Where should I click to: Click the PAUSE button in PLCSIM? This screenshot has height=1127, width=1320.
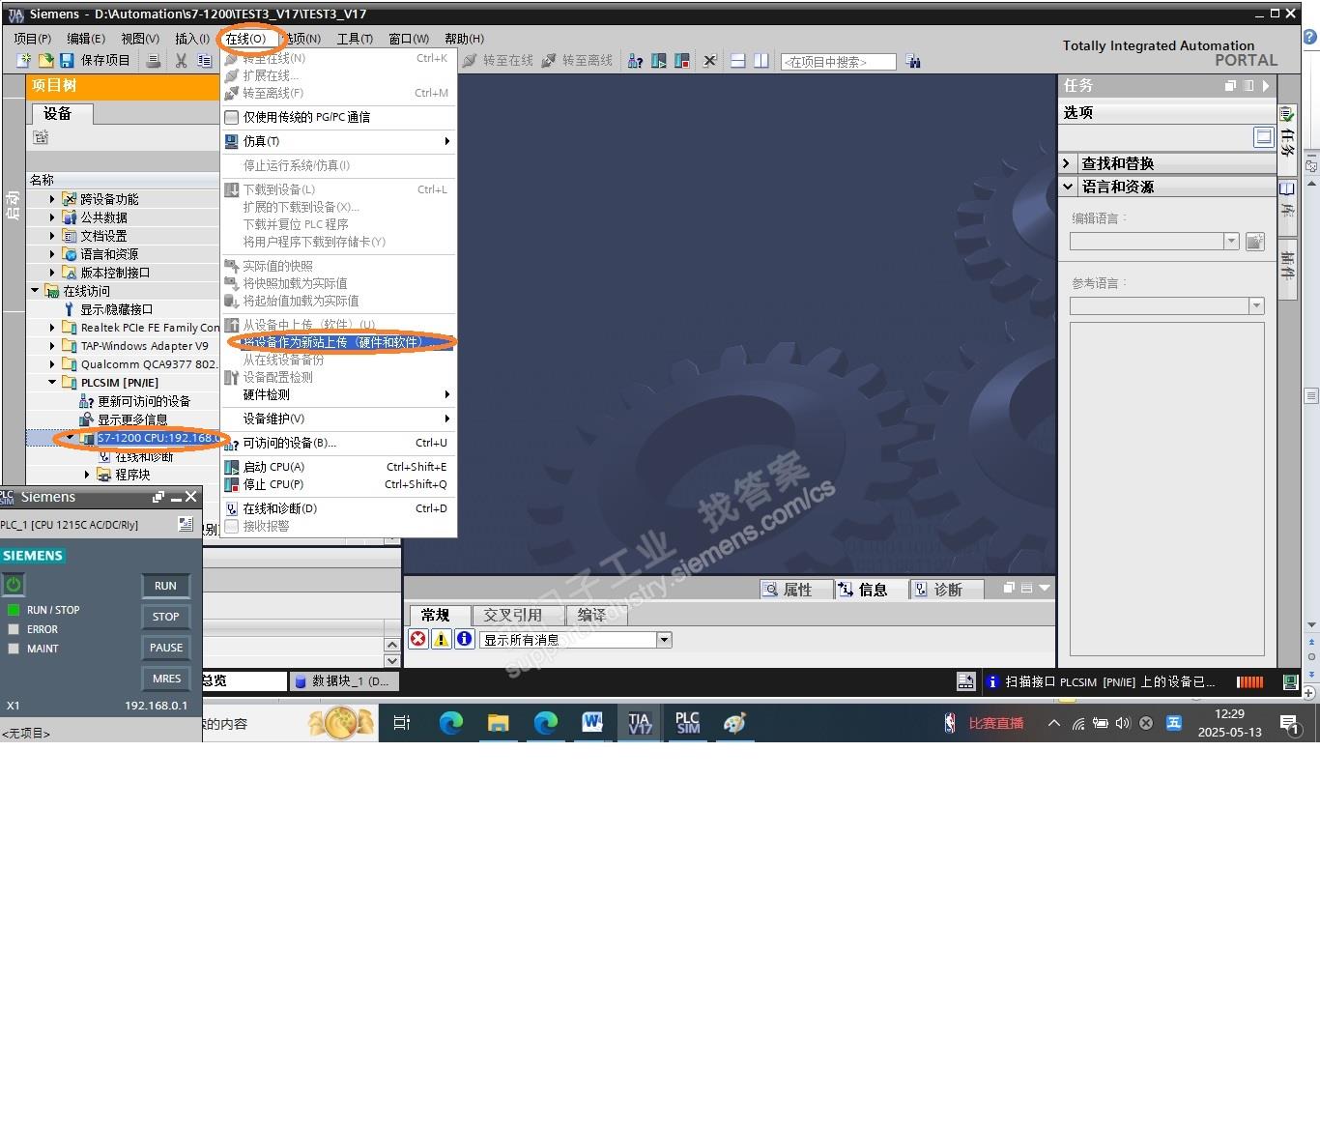pos(166,648)
